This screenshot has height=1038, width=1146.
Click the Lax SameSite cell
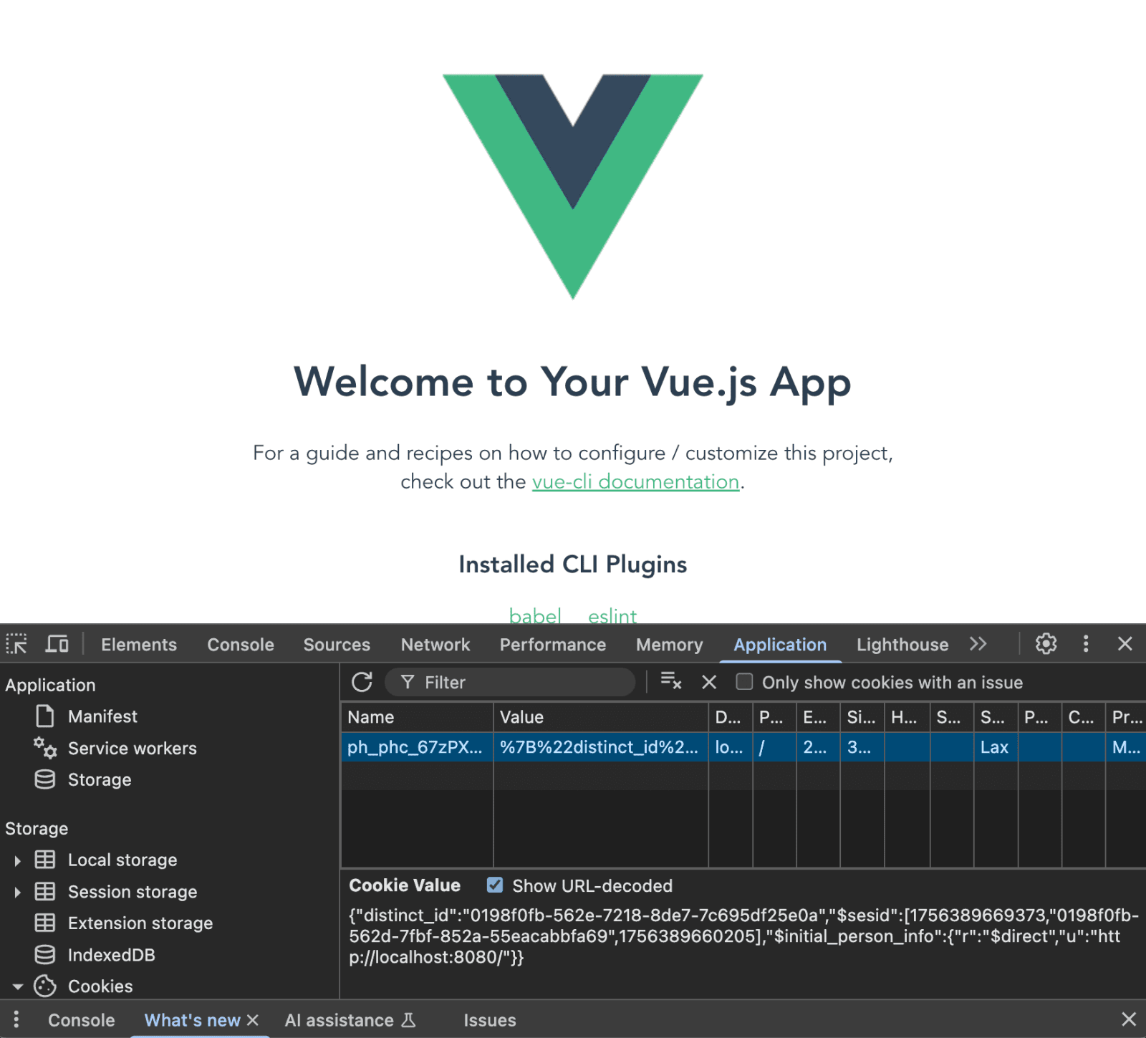[996, 747]
